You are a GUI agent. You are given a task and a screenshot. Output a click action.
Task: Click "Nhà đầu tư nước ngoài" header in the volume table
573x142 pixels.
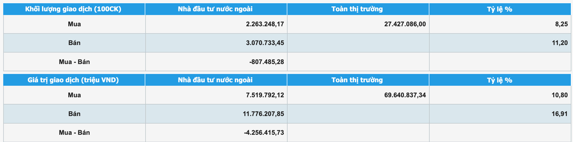[x=215, y=9]
